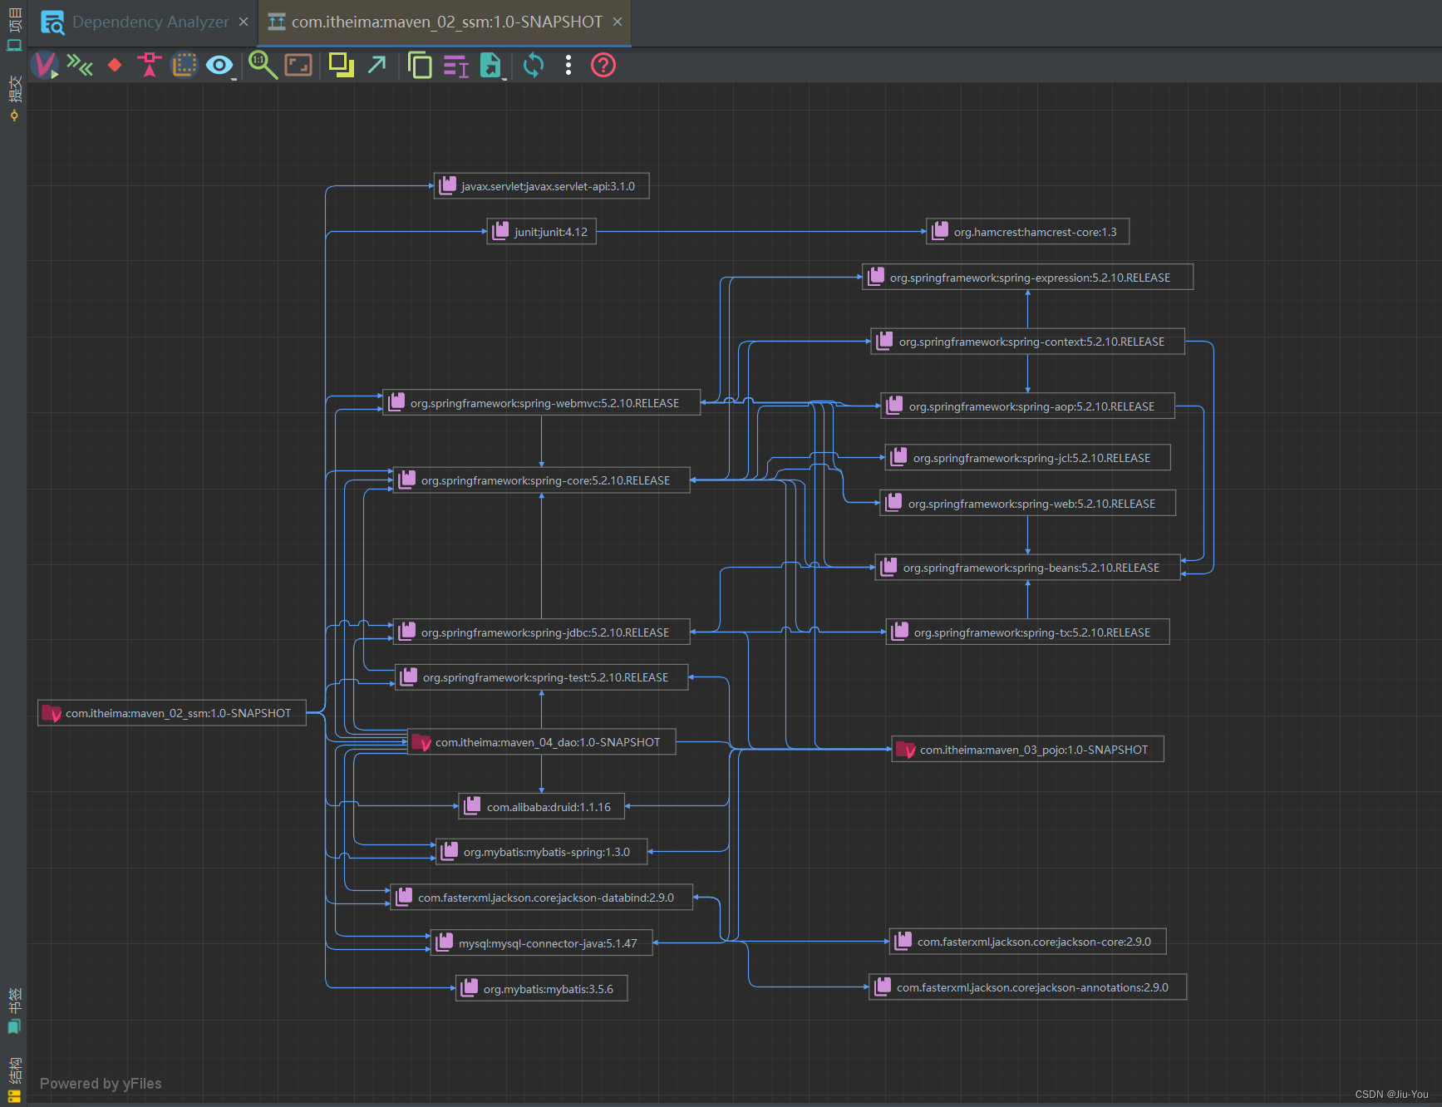Image resolution: width=1442 pixels, height=1107 pixels.
Task: Click the copy diagram to clipboard icon
Action: (x=420, y=65)
